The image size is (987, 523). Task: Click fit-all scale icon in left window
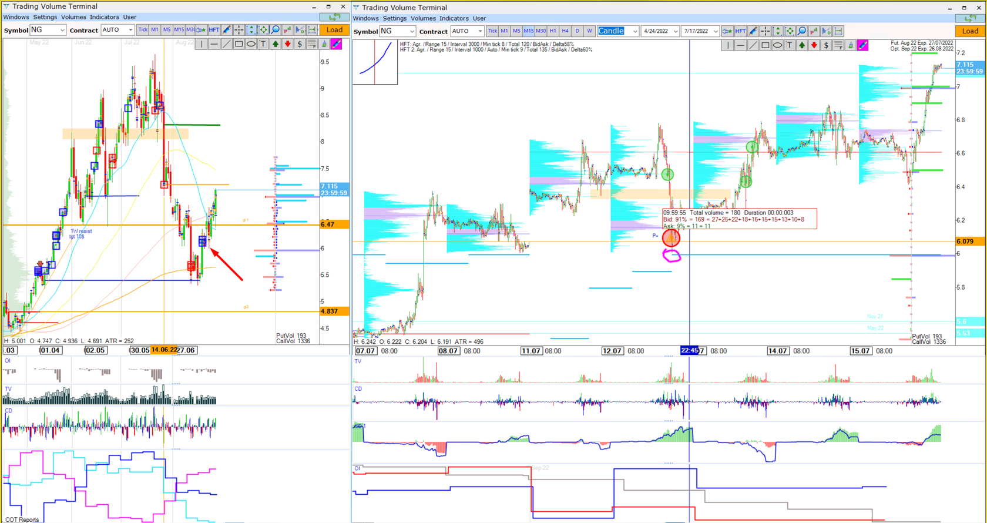(263, 29)
